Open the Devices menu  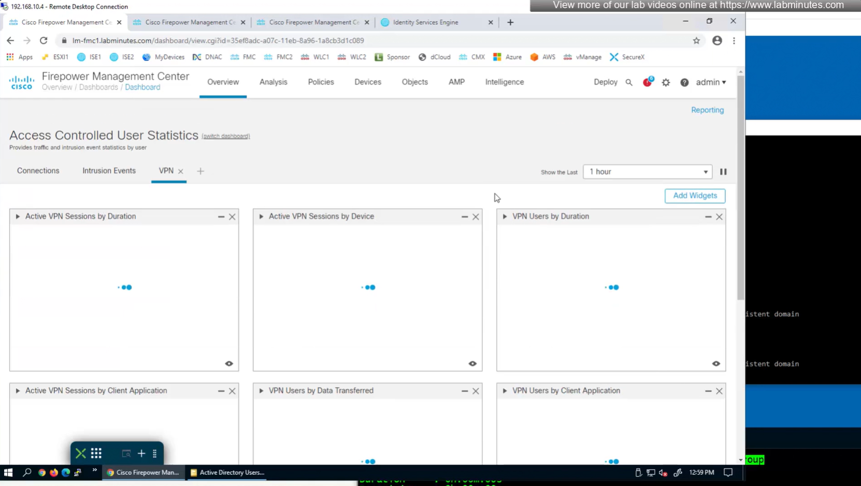(x=368, y=82)
